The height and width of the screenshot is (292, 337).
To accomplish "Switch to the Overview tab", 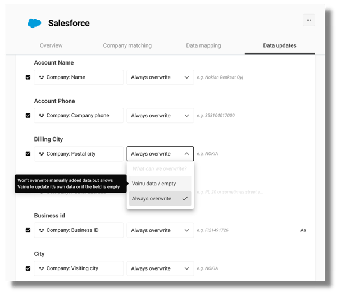I will pos(51,45).
